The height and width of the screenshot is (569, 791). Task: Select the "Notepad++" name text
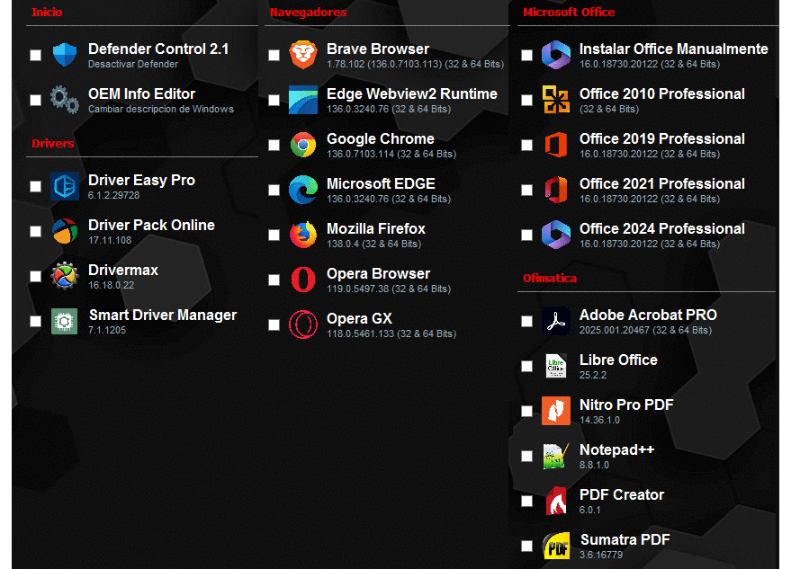[616, 449]
